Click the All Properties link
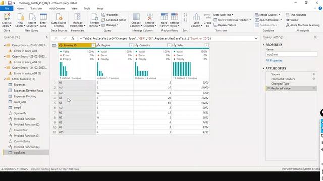This screenshot has width=323, height=181. pos(274,60)
